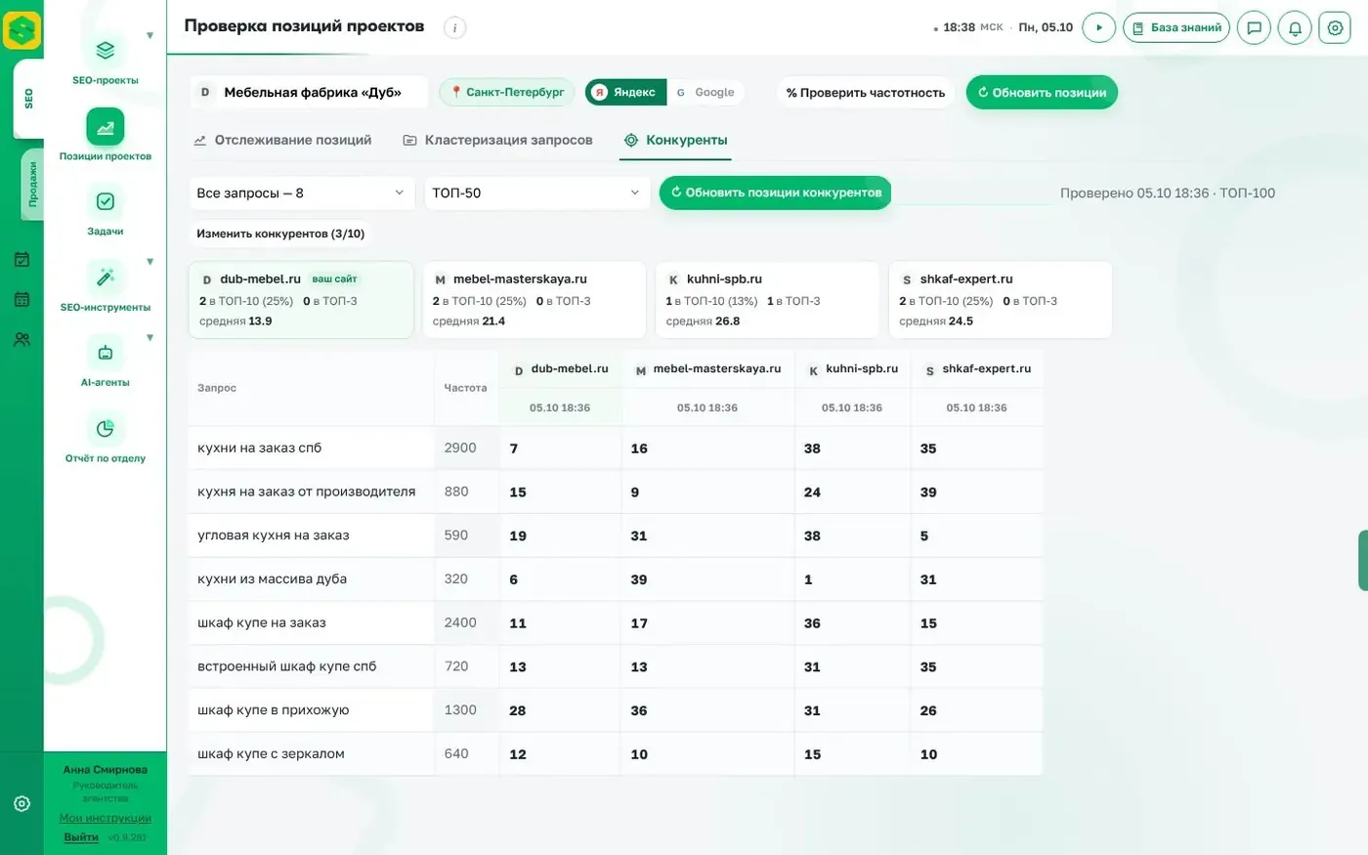
Task: Open the ТОП-50 dropdown
Action: point(536,192)
